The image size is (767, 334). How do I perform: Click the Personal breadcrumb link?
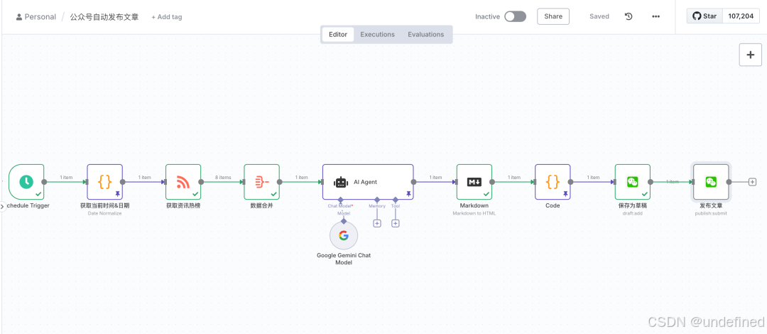40,16
